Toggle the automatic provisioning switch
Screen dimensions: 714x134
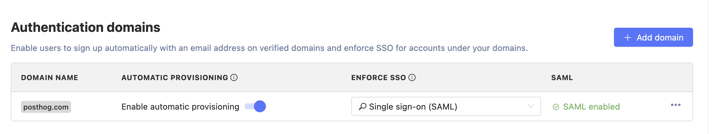point(255,107)
